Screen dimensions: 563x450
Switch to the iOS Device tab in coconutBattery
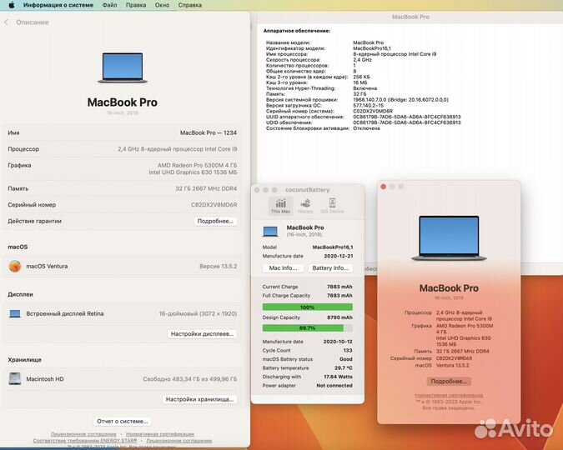[332, 206]
